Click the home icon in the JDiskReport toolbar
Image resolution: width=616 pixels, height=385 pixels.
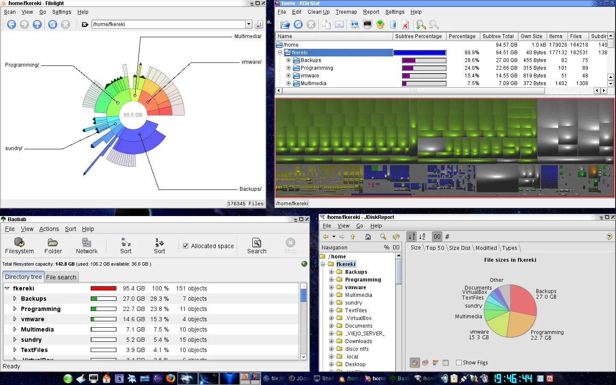[x=368, y=237]
